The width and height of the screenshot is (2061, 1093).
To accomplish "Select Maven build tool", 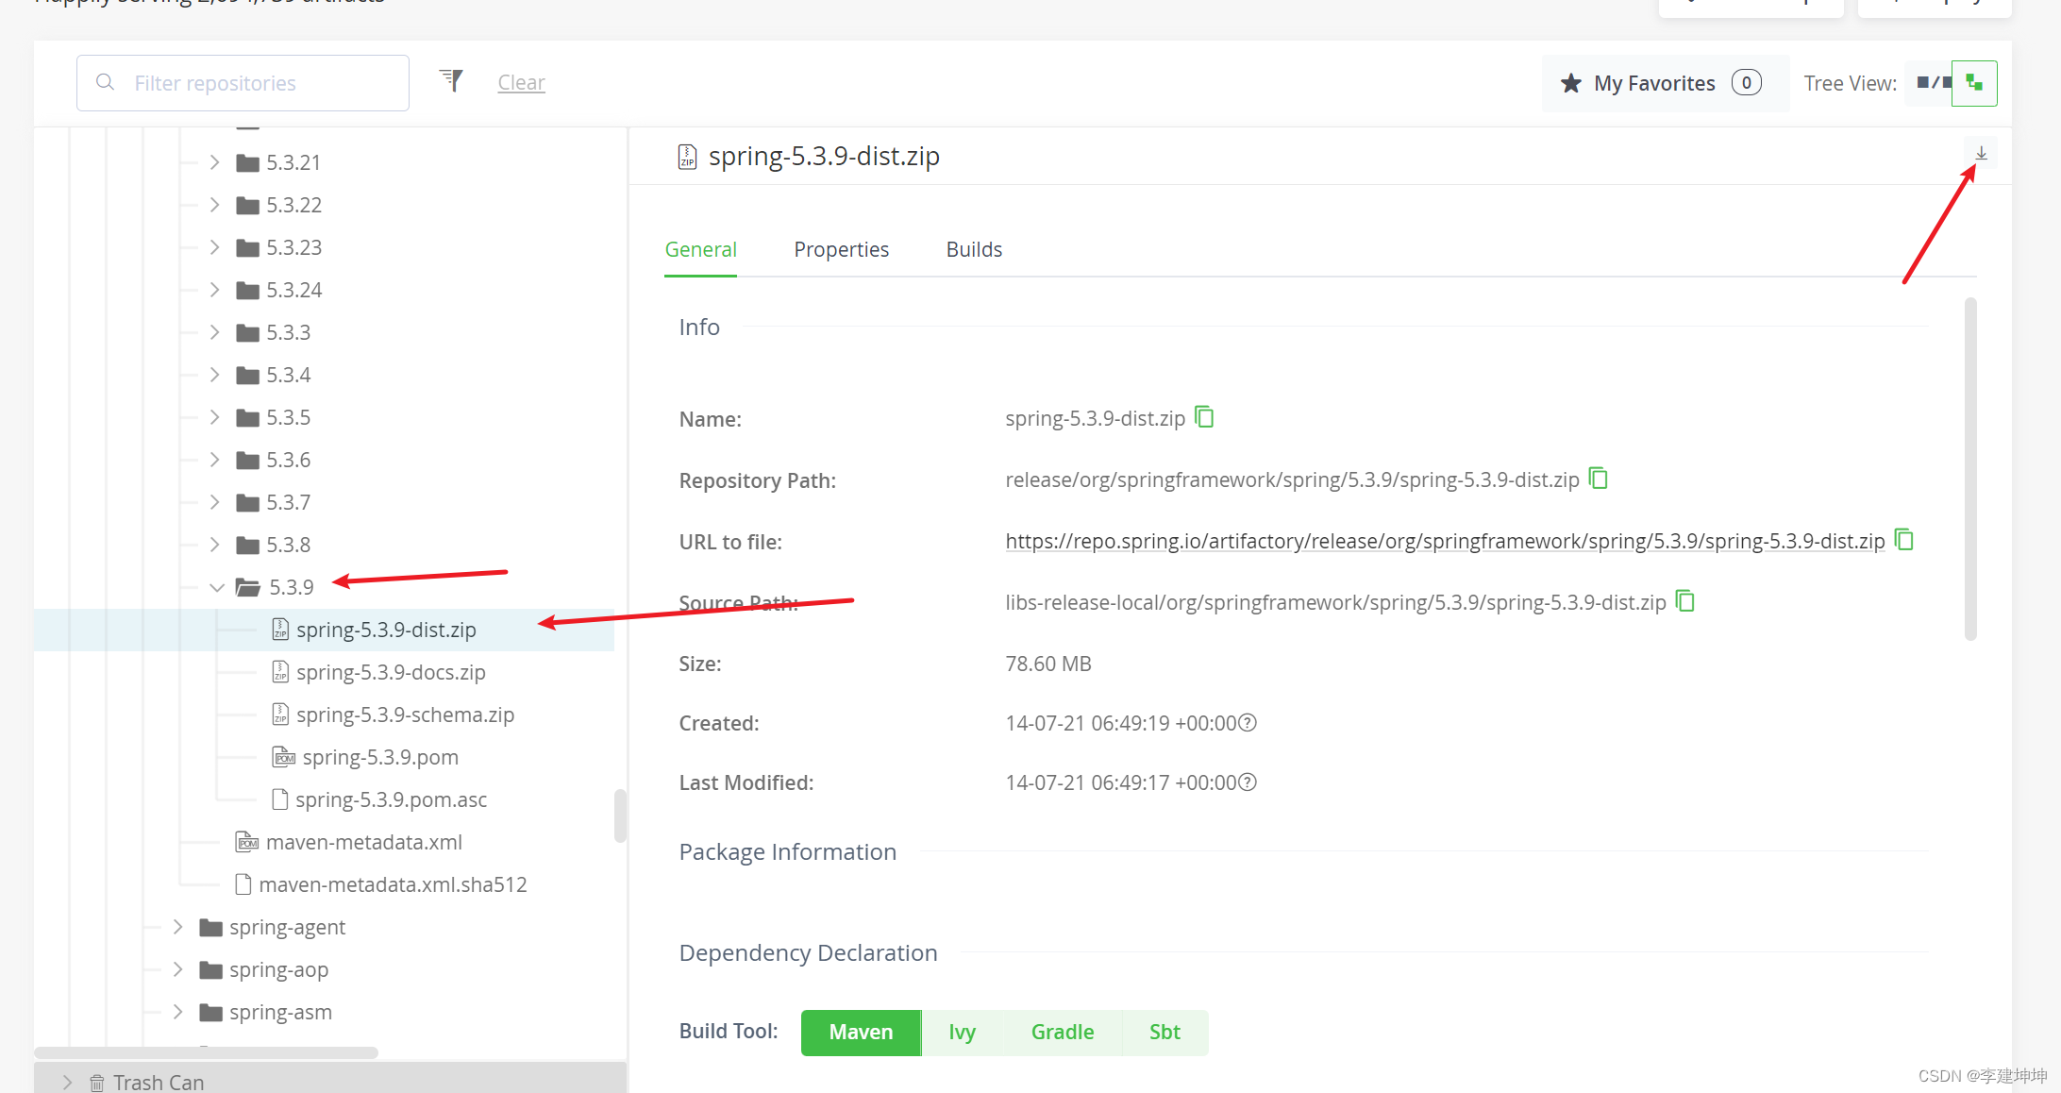I will click(861, 1033).
